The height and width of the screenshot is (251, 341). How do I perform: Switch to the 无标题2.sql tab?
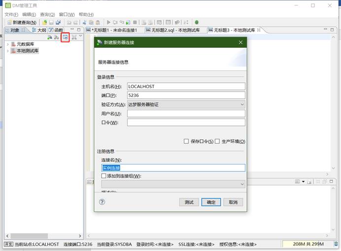(173, 30)
